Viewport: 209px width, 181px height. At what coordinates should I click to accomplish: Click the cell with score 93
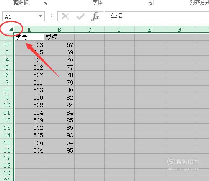pyautogui.click(x=59, y=135)
